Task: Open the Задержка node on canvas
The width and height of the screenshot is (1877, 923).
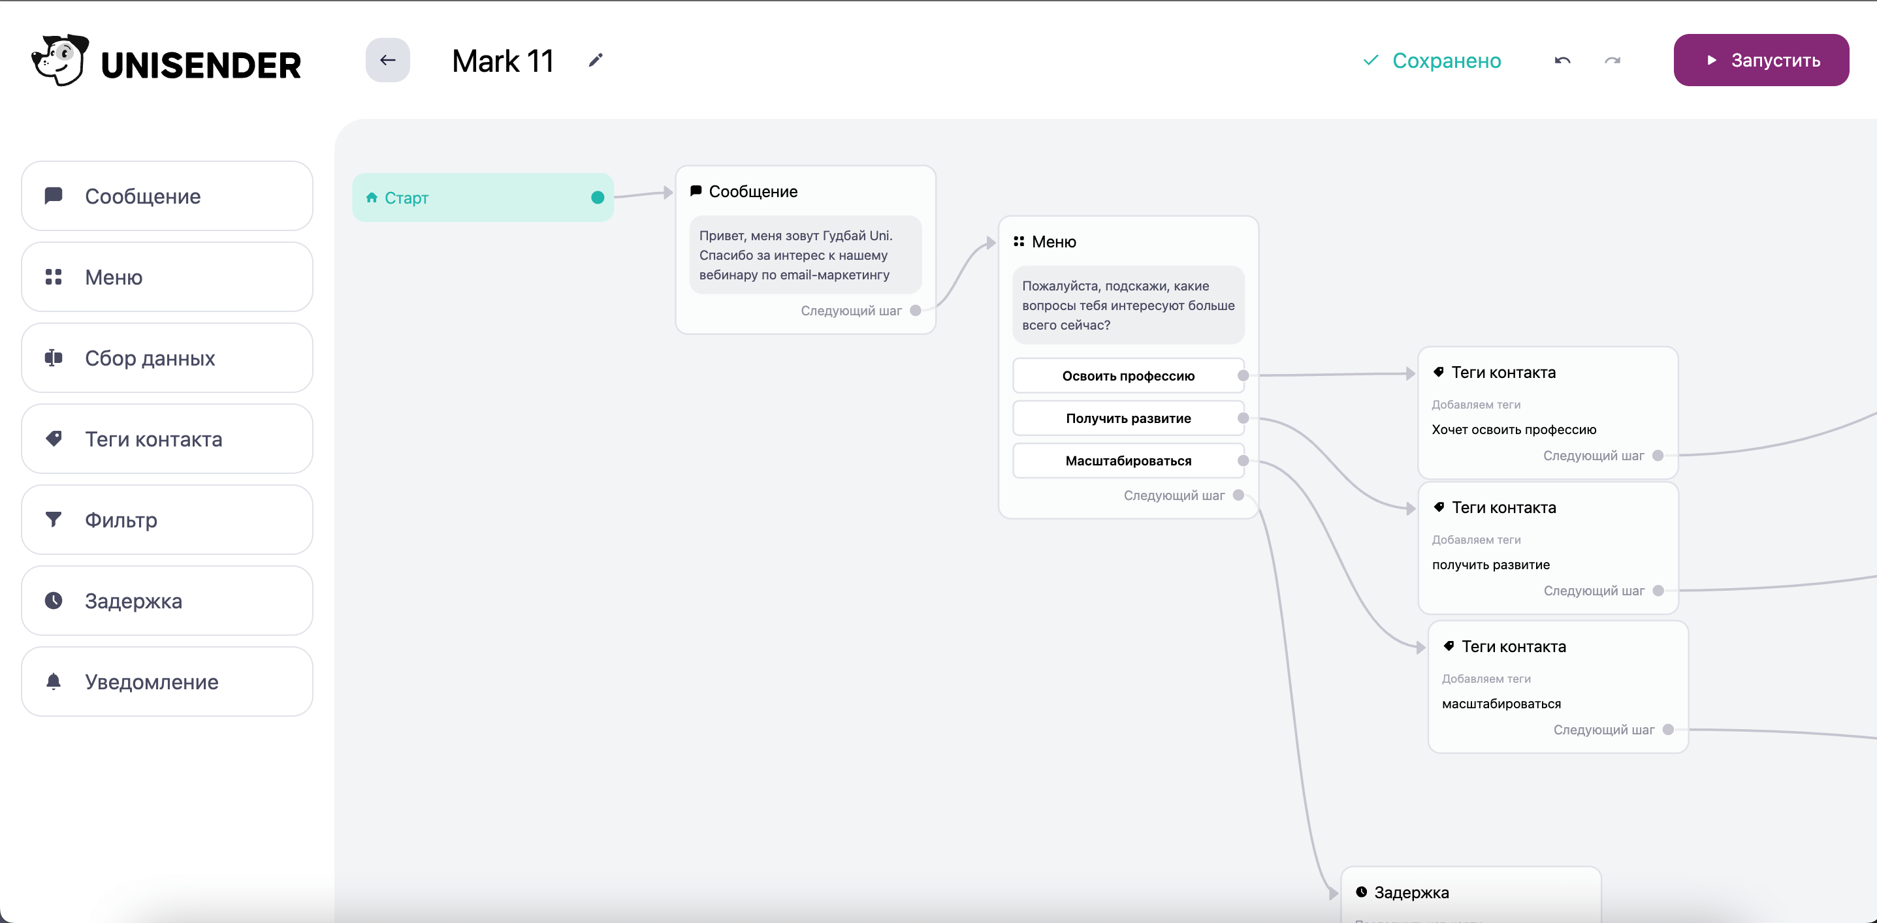Action: [x=1470, y=894]
